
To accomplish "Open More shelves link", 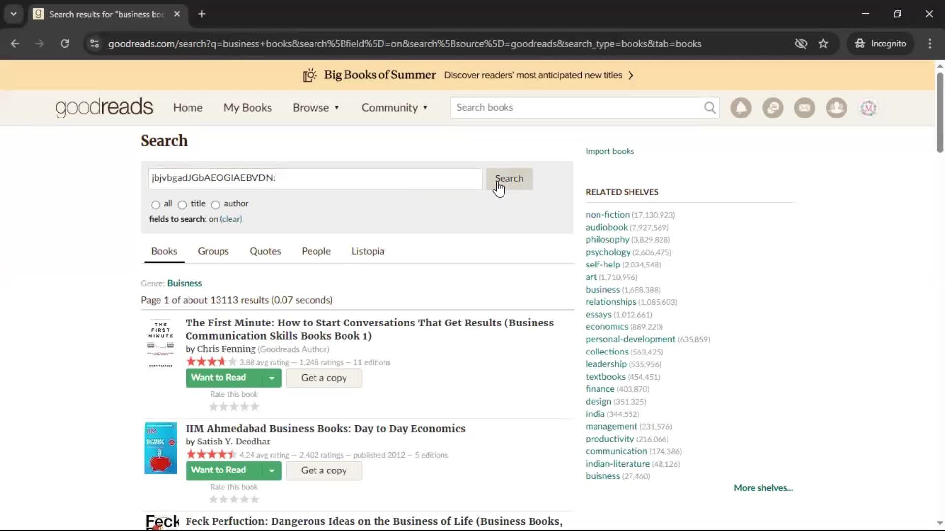I will coord(763,488).
